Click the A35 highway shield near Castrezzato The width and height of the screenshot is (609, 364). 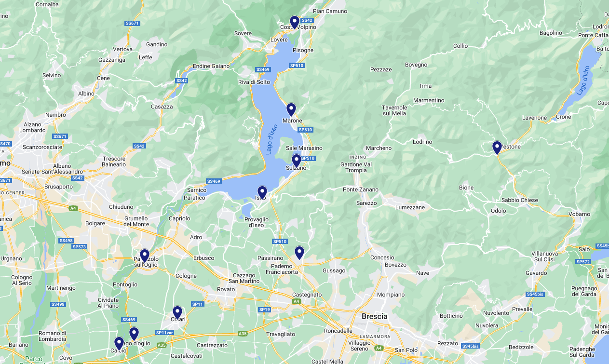243,334
